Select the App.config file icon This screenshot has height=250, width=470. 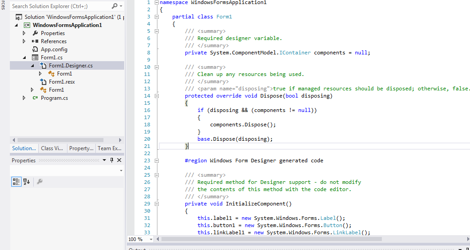35,49
